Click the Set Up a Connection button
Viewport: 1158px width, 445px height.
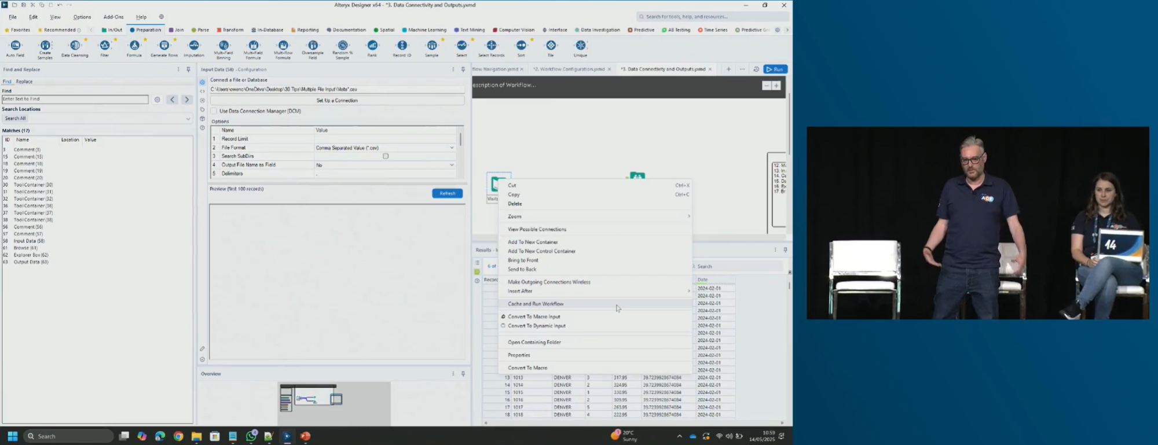(337, 101)
